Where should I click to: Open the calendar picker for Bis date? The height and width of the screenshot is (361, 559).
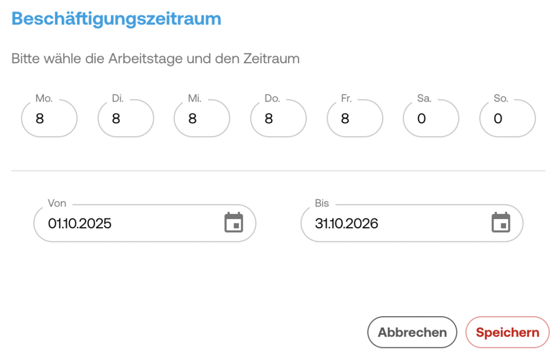(501, 223)
